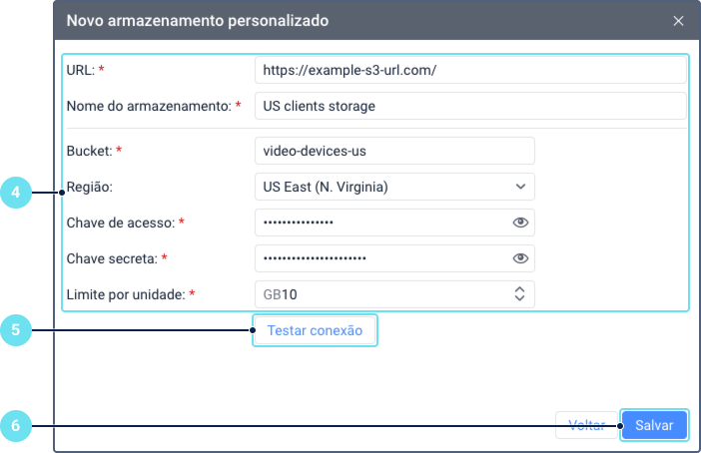Open the Região dropdown
Image resolution: width=701 pixels, height=453 pixels.
click(394, 187)
